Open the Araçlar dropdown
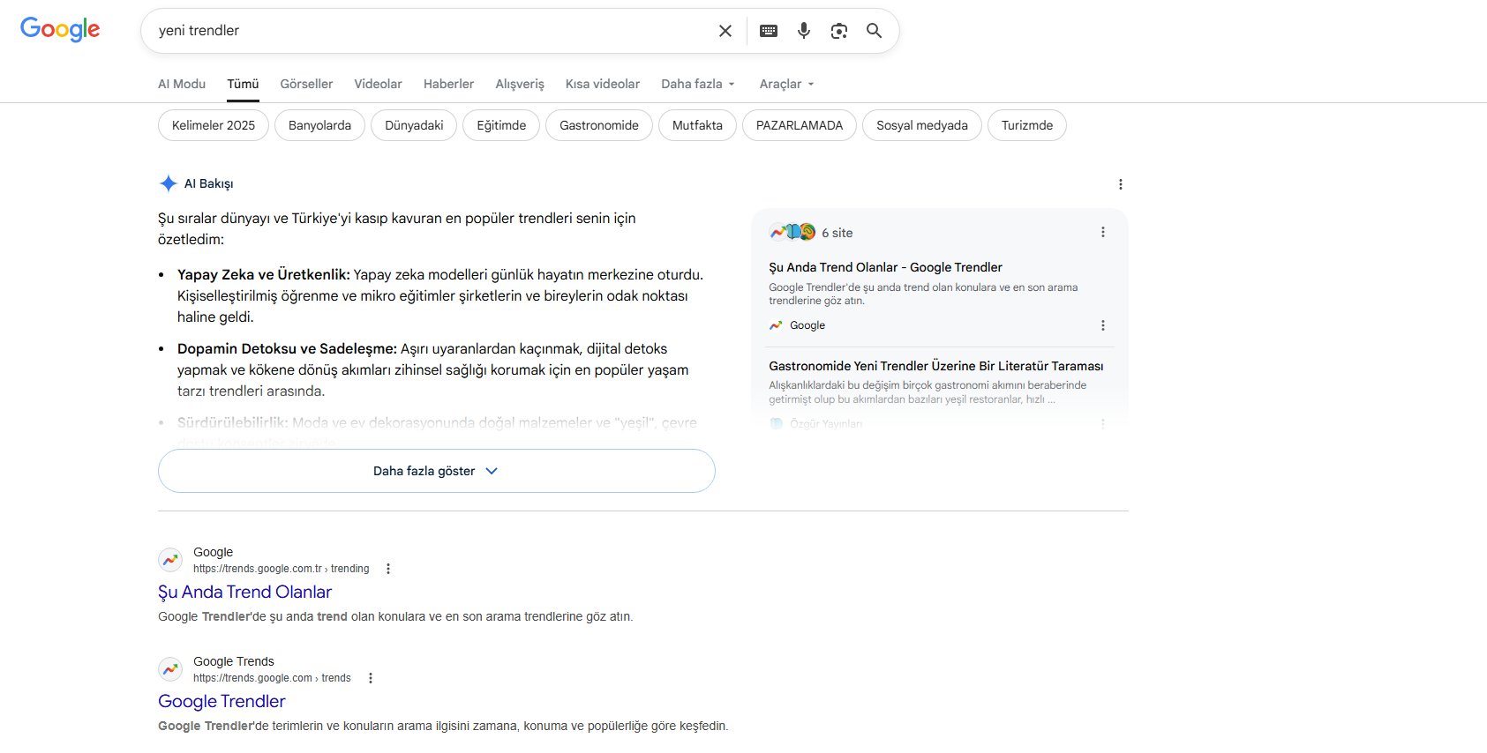The image size is (1487, 753). (x=786, y=84)
